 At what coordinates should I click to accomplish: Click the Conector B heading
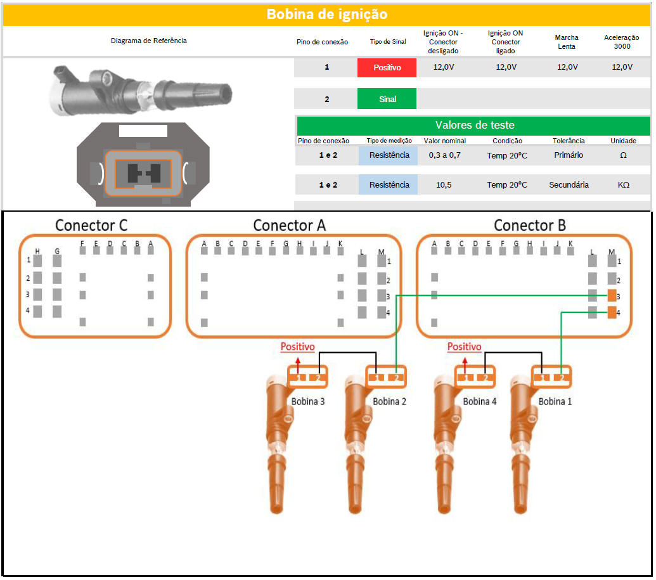tap(529, 225)
